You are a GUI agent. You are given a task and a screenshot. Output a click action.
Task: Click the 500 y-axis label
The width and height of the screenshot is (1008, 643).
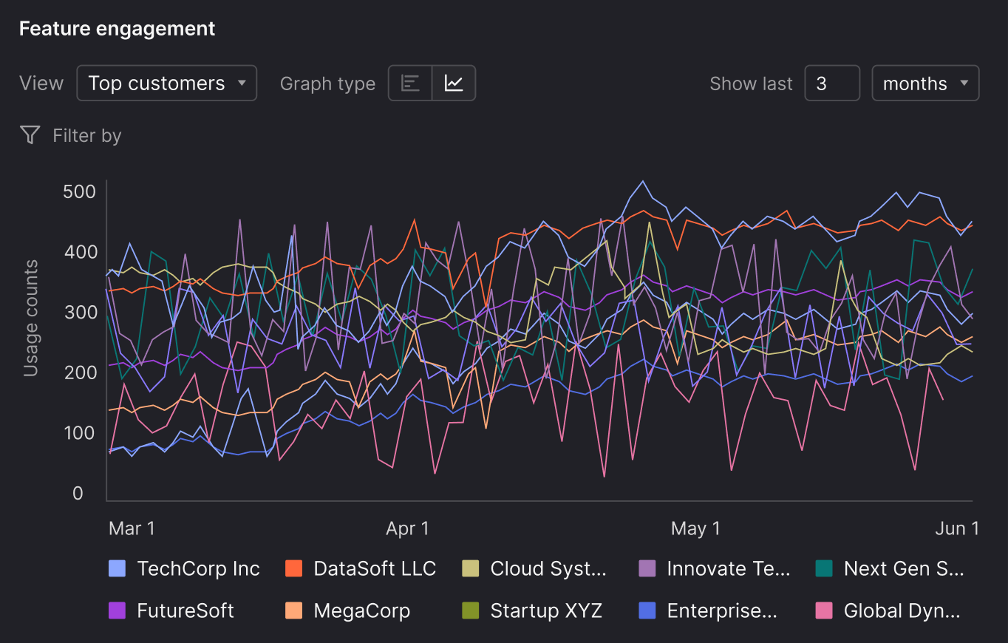pos(79,191)
